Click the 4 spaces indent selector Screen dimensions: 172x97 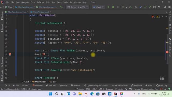109,89
